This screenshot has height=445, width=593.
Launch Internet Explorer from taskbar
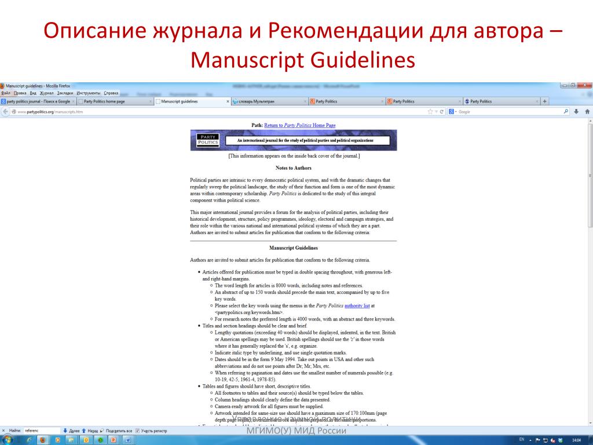29,440
